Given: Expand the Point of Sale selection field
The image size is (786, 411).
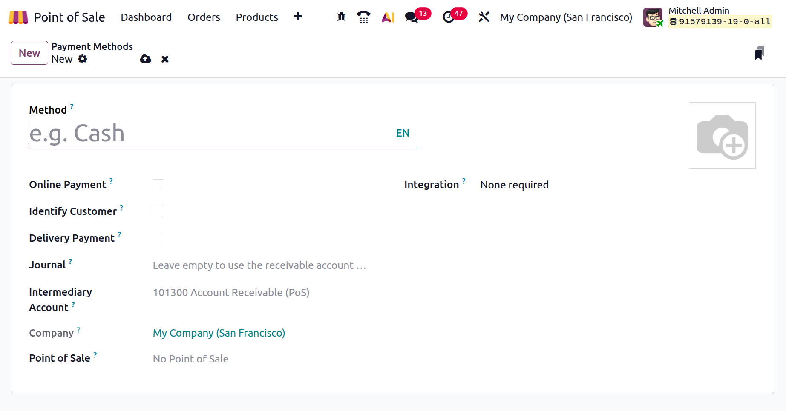Looking at the screenshot, I should (259, 359).
